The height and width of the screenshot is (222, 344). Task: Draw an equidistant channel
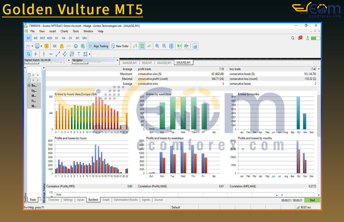[x=65, y=54]
